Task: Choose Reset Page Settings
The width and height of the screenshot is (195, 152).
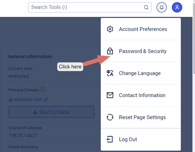Action: [141, 117]
